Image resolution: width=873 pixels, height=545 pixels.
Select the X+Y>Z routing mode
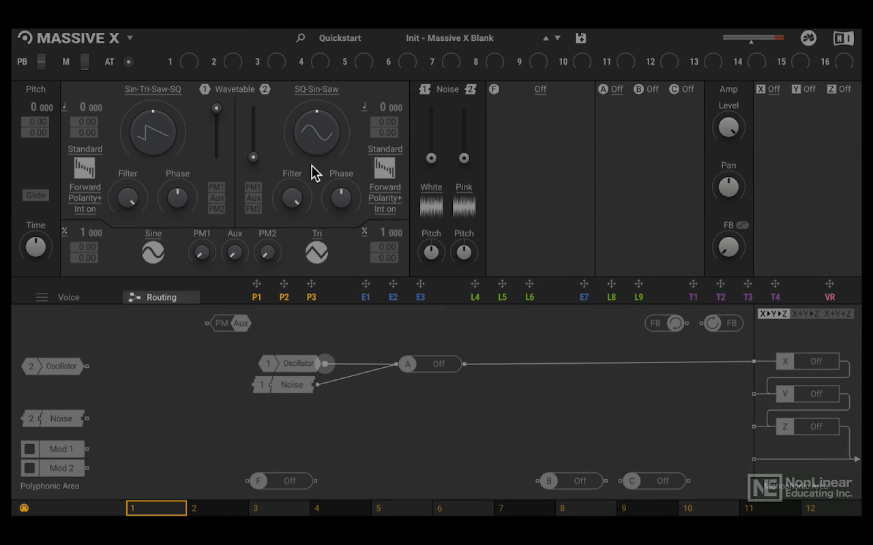pyautogui.click(x=807, y=314)
